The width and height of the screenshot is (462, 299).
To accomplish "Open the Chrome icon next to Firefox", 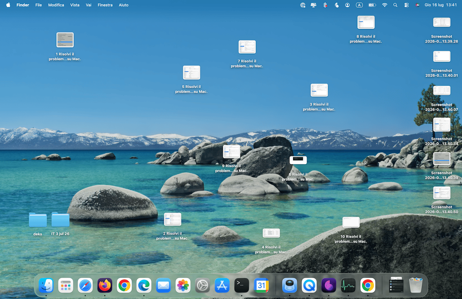I will pos(124,285).
